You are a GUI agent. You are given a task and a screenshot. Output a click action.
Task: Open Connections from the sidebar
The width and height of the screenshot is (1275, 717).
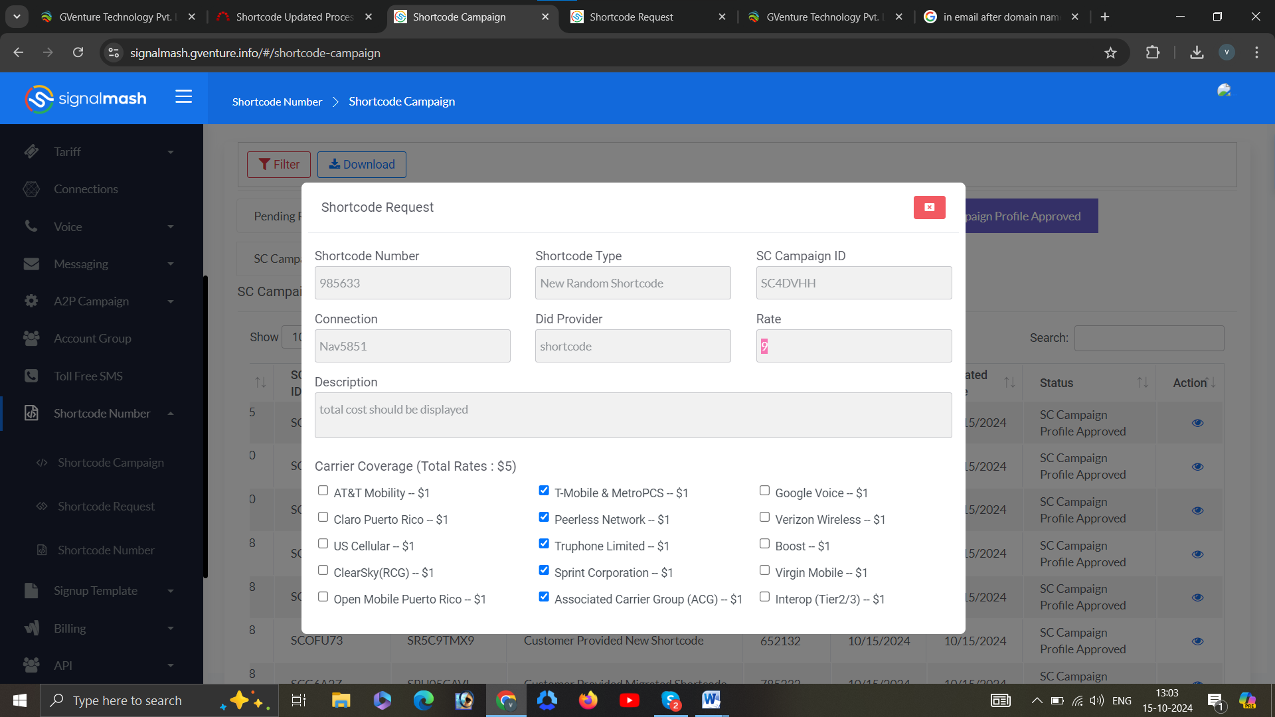point(86,189)
